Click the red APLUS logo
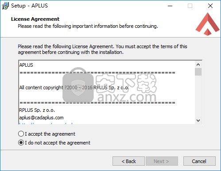The height and width of the screenshot is (171, 221). pos(207,24)
